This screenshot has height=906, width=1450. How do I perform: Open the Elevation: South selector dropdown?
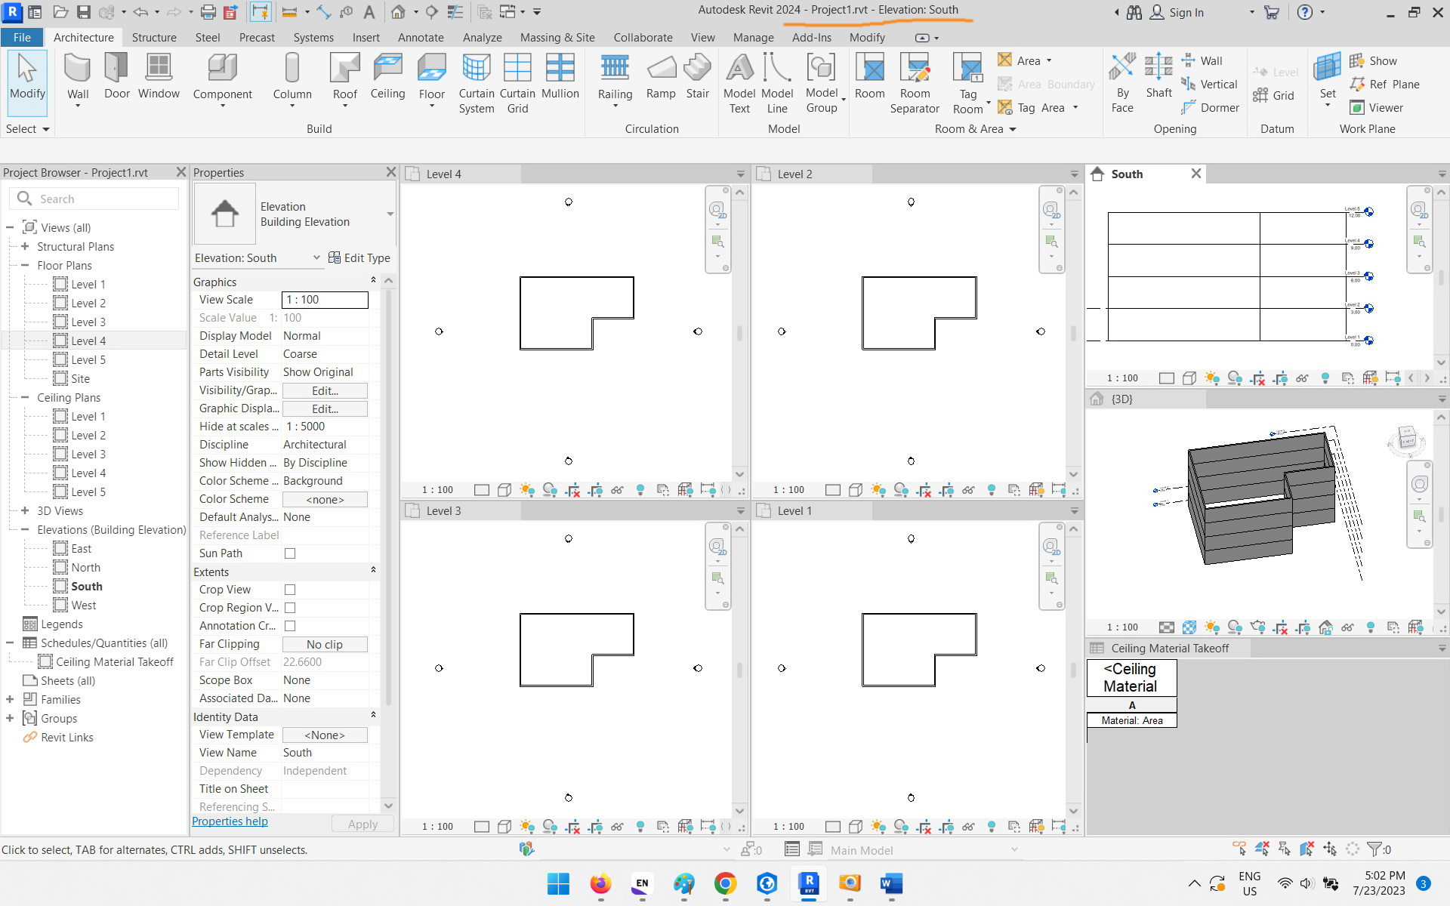[316, 257]
